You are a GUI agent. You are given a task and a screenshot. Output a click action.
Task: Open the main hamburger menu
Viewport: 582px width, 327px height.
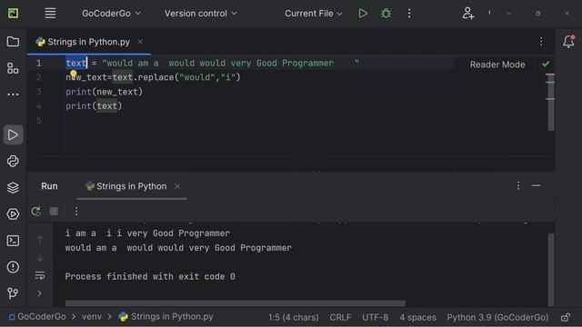coord(50,14)
